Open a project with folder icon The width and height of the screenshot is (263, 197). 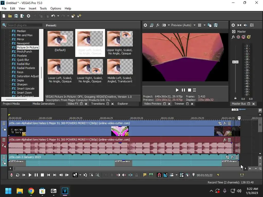tap(10, 16)
